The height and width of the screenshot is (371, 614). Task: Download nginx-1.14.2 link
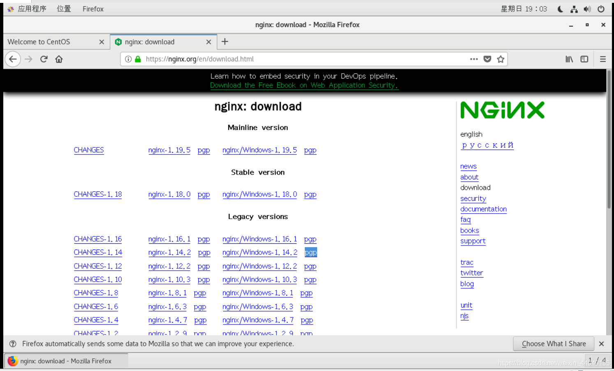(x=169, y=252)
